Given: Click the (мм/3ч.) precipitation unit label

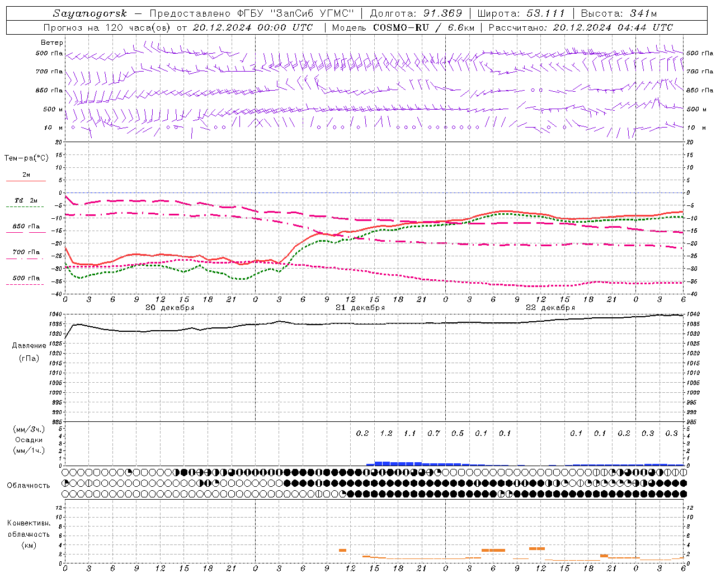Looking at the screenshot, I should (x=29, y=429).
